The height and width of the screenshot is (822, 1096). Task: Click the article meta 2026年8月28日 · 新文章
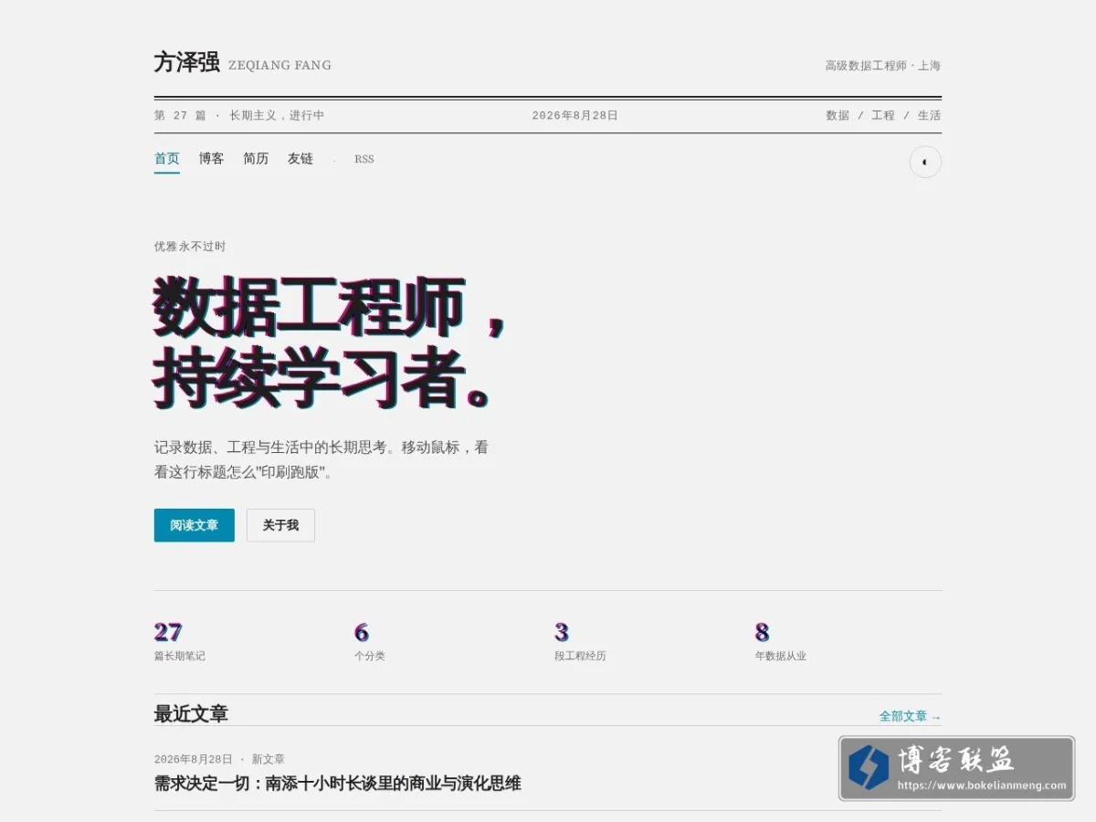(219, 759)
